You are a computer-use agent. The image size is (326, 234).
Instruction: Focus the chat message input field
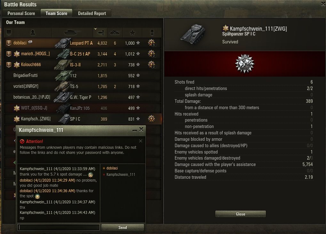(x=59, y=227)
